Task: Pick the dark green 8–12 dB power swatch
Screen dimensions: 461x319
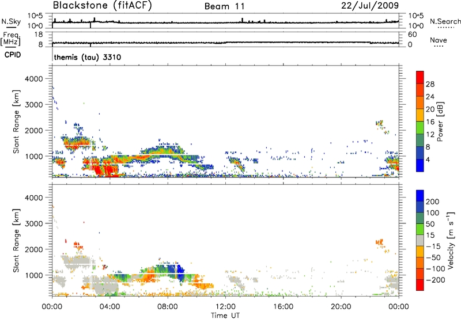Action: pyautogui.click(x=420, y=140)
